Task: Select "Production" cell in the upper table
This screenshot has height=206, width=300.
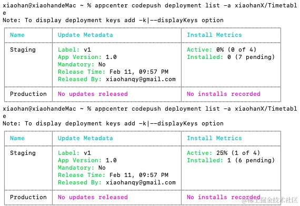Action: pos(28,94)
